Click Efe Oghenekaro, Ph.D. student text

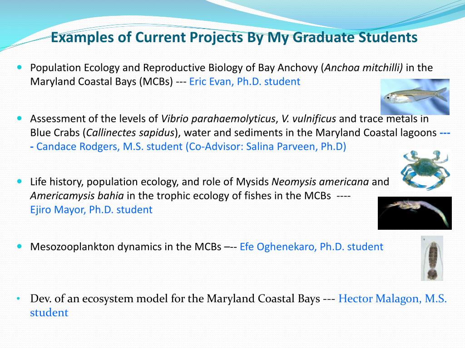[312, 247]
